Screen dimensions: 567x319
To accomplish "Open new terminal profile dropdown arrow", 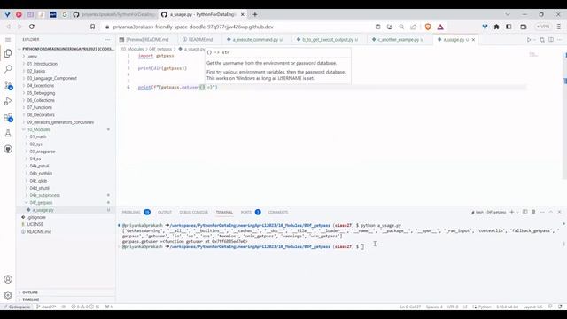I will [x=517, y=212].
